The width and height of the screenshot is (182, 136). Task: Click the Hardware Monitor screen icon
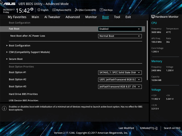[153, 17]
